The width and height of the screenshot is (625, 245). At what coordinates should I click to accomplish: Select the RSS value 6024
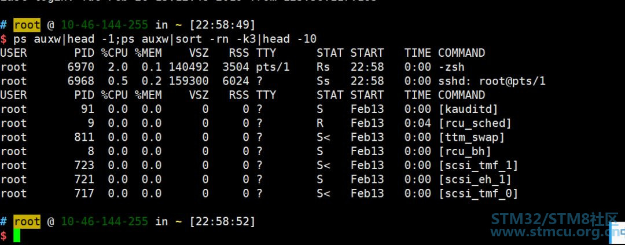(x=236, y=81)
